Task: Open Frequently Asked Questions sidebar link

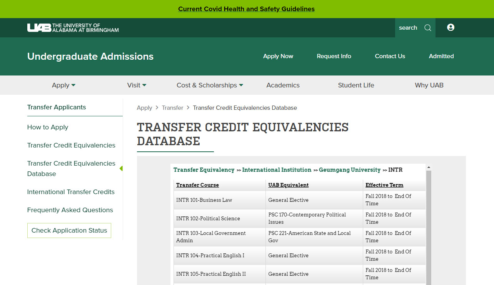Action: [x=70, y=210]
